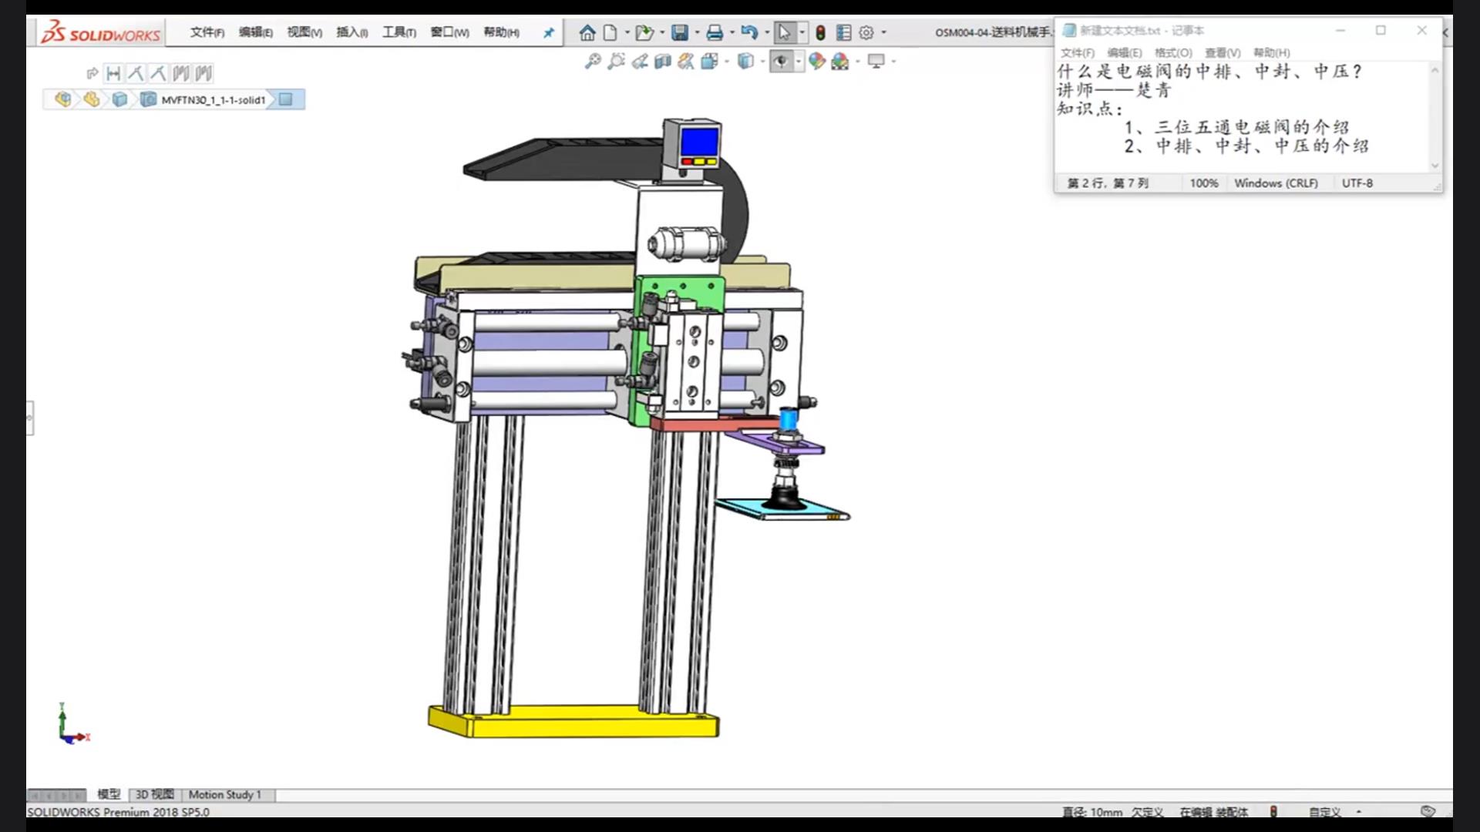Click the top-level assembly breadcrumb icon
Viewport: 1480px width, 832px height.
63,99
